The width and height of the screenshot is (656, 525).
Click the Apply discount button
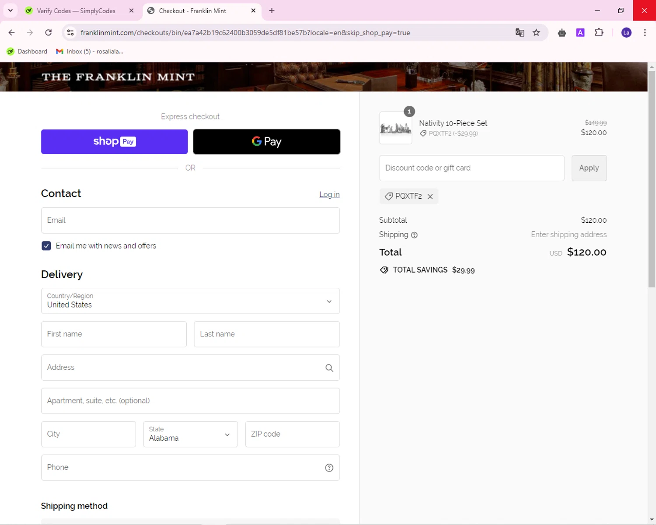click(589, 168)
